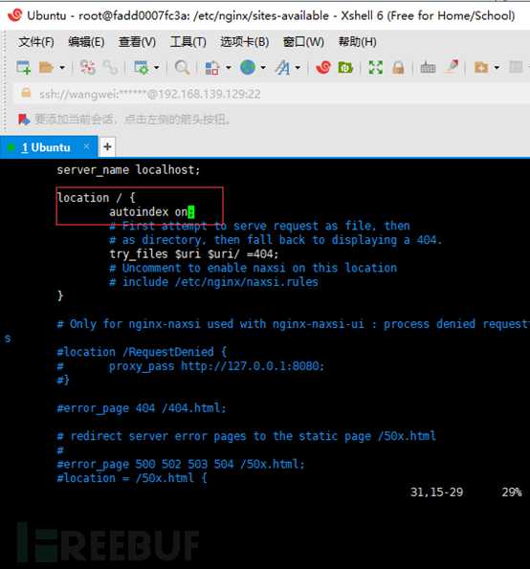Open the 选项卡(B) menu
The image size is (530, 569).
click(x=245, y=42)
